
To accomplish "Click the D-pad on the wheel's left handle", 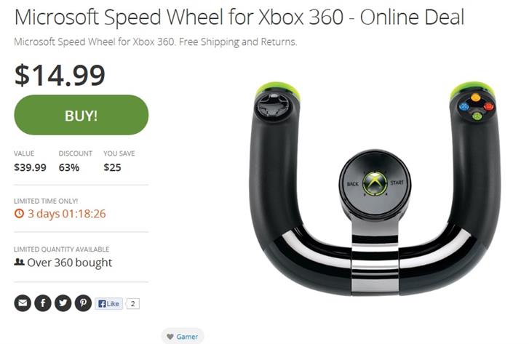I will coord(273,106).
